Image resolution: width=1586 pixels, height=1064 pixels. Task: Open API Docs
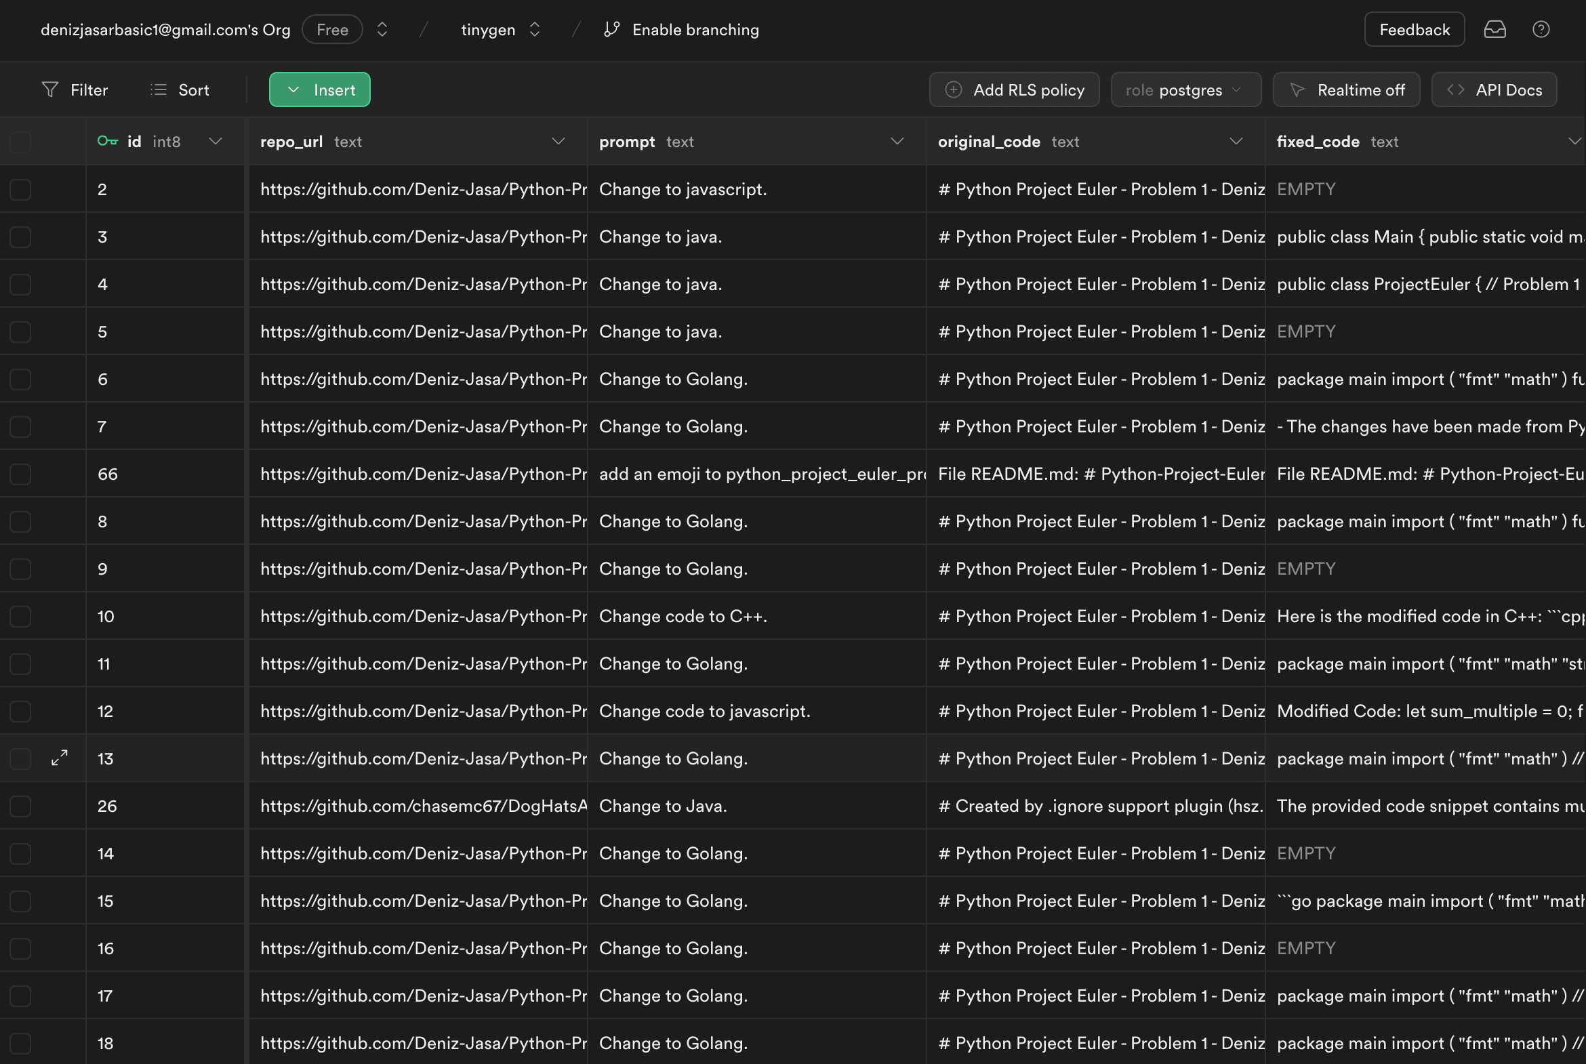point(1494,89)
